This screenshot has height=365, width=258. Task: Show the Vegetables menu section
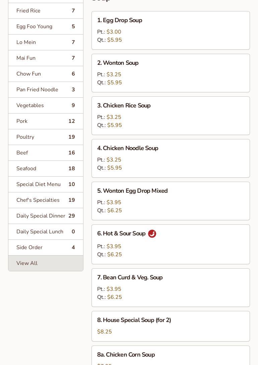46,105
